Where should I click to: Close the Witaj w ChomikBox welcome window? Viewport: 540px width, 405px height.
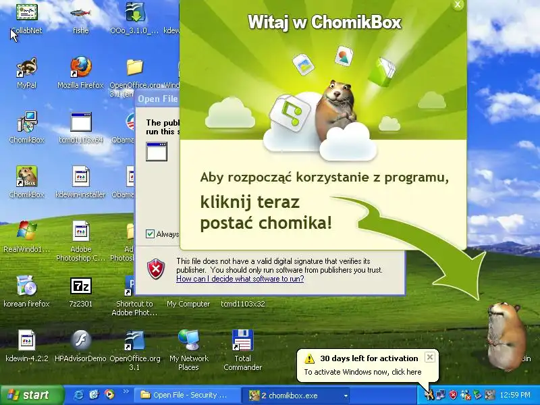458,5
